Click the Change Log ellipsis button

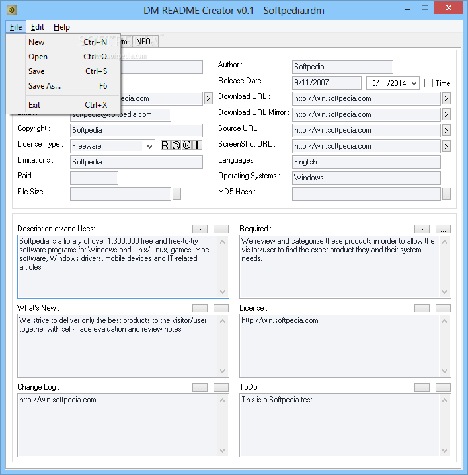221,387
